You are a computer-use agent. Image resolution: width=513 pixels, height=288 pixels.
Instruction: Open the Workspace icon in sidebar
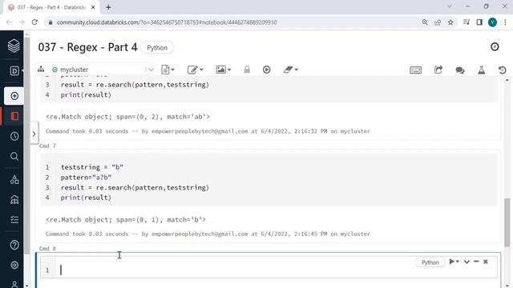point(14,116)
